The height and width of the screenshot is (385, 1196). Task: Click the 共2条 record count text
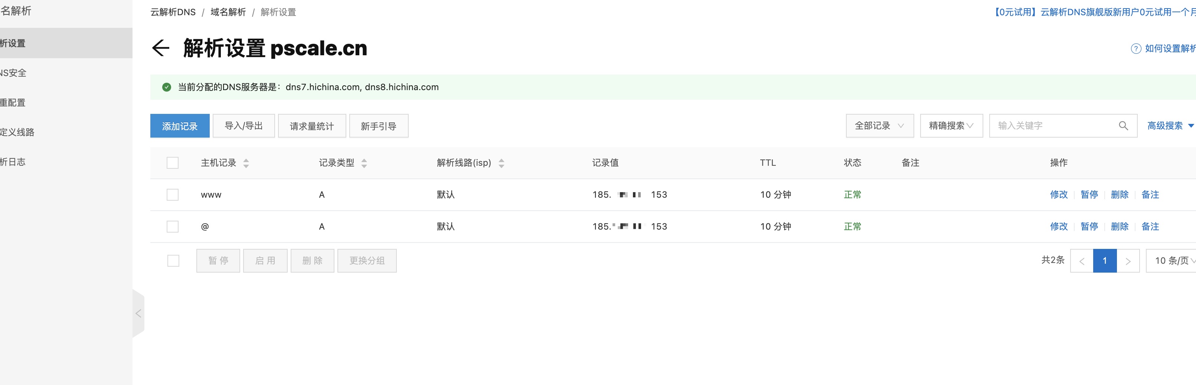pyautogui.click(x=1053, y=260)
